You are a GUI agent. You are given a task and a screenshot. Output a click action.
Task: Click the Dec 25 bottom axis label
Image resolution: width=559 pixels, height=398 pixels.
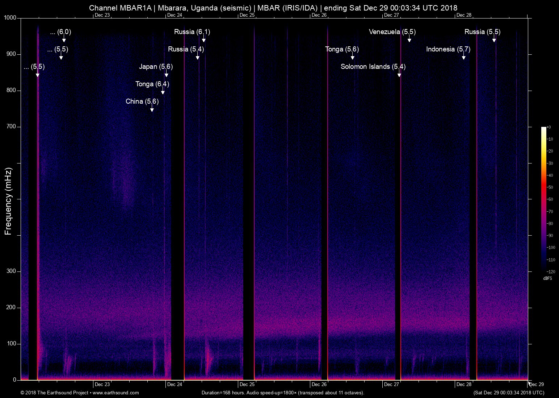tap(247, 385)
